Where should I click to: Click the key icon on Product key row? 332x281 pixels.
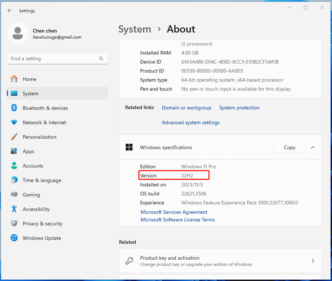[129, 260]
